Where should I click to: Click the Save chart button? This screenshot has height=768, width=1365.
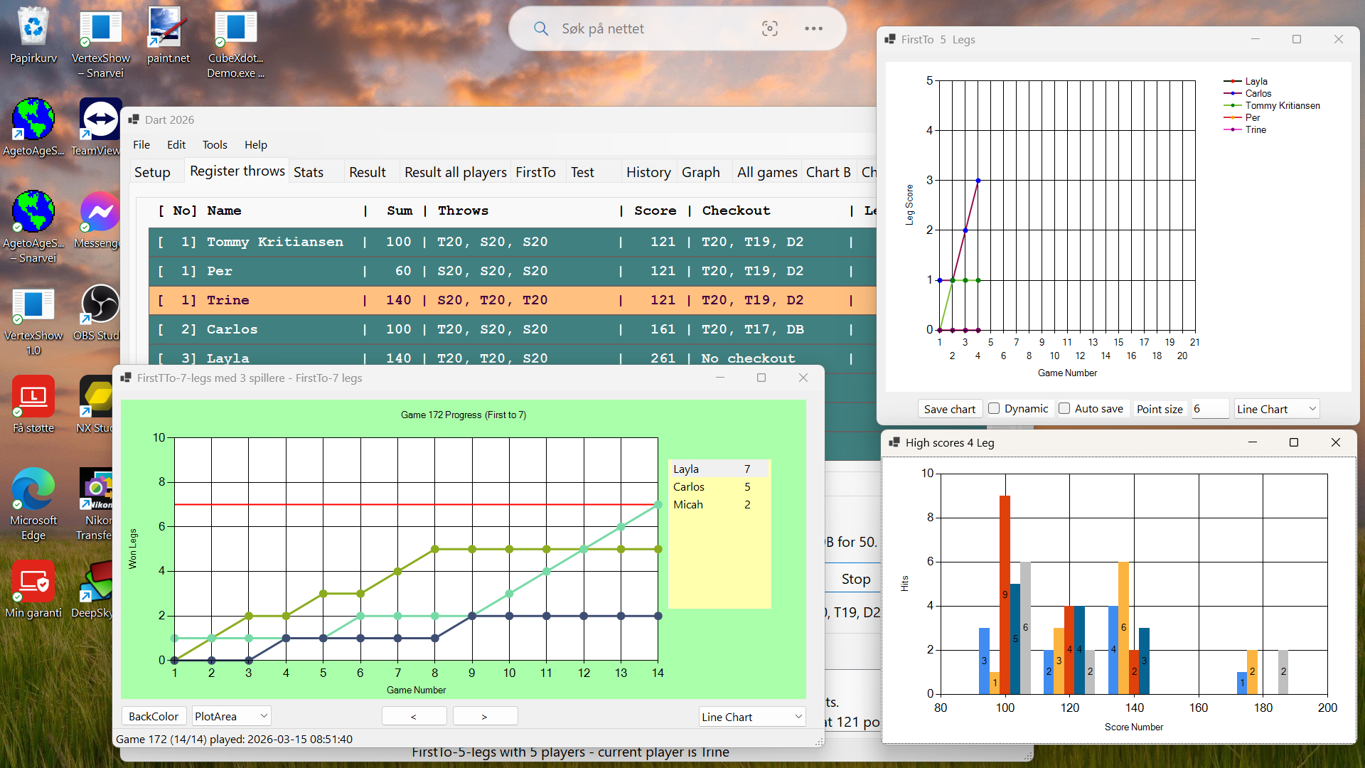[949, 409]
